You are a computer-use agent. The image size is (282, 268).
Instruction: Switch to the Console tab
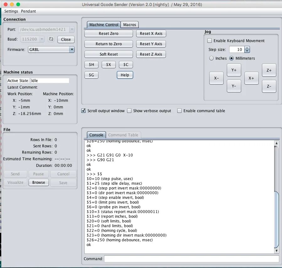(x=96, y=135)
